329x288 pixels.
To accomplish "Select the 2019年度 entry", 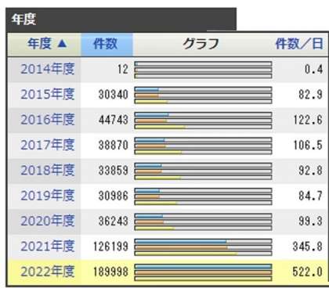I will pos(48,196).
